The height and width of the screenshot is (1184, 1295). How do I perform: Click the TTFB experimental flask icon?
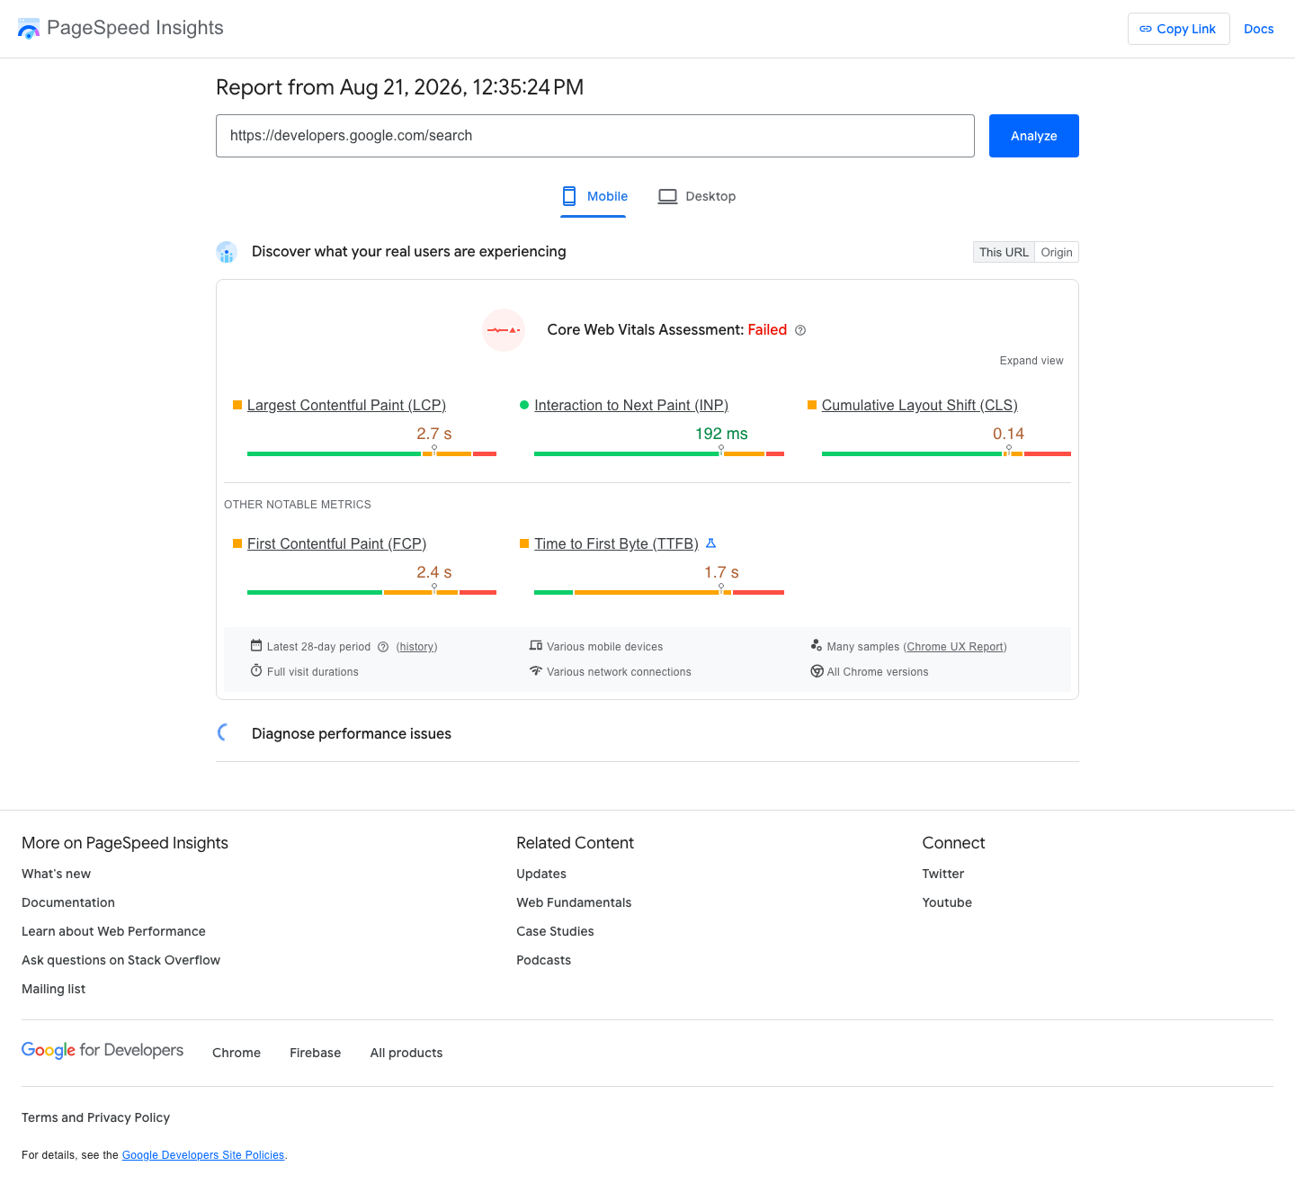(710, 543)
